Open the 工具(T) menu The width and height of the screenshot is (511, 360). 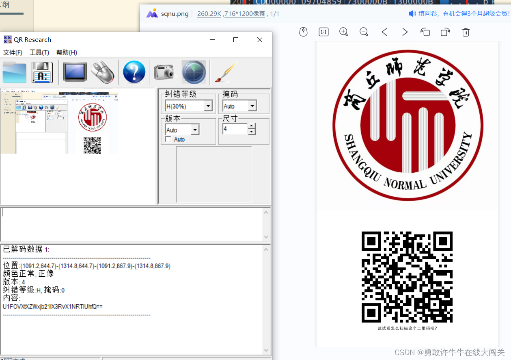point(39,52)
